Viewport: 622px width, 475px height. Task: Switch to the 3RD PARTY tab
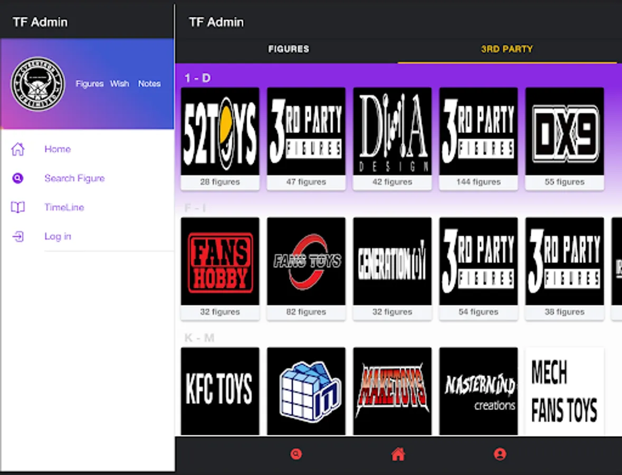point(507,49)
